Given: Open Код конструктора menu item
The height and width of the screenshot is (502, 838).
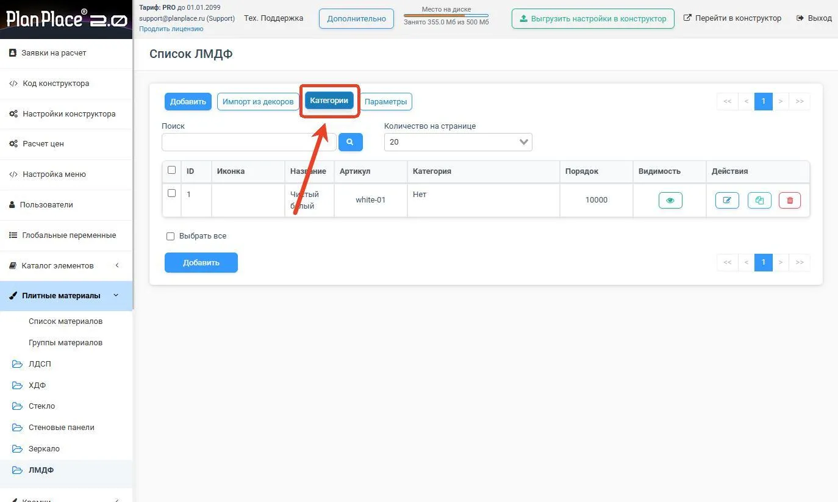Looking at the screenshot, I should coord(66,84).
